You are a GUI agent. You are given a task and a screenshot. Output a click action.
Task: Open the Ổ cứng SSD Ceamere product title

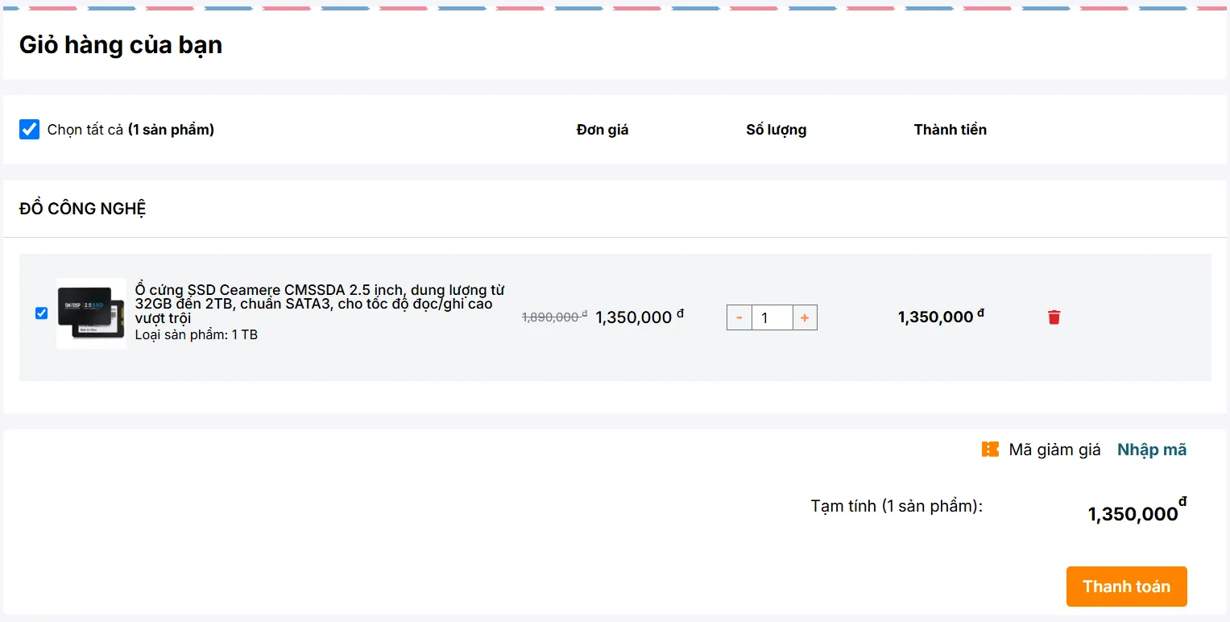320,304
